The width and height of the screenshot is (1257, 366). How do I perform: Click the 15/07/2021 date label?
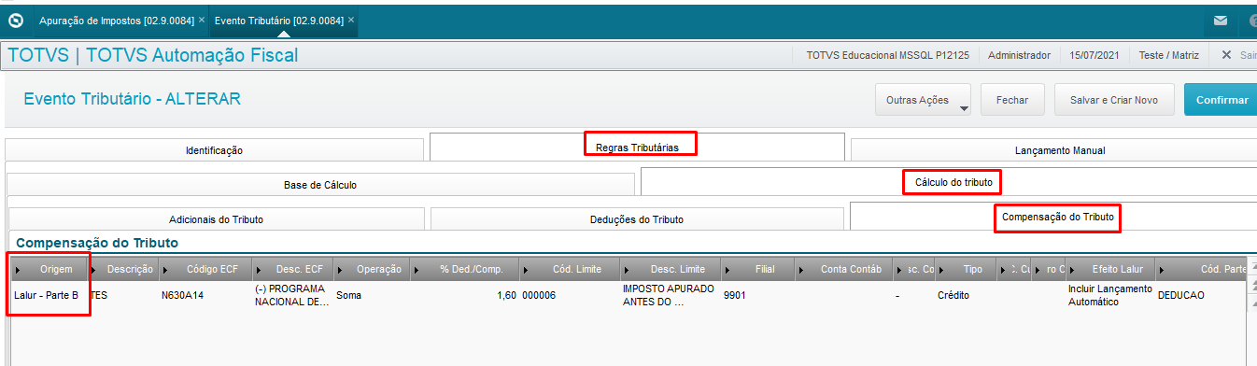pyautogui.click(x=1095, y=55)
